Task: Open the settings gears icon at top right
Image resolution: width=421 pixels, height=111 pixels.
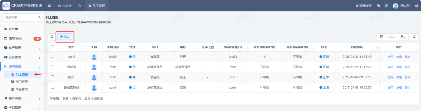Action: [x=416, y=6]
